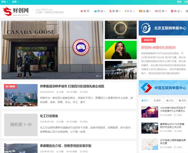
Task: Select second carousel dot on main slider
Action: point(99,76)
